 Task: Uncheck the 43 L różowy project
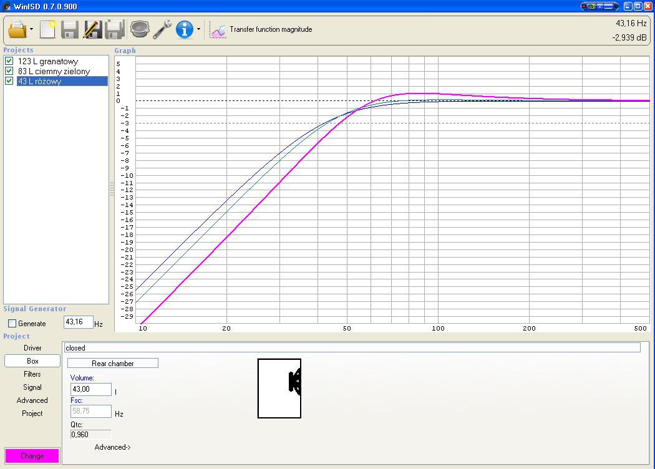click(9, 81)
